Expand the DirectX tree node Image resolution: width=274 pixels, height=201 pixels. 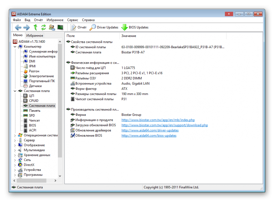tap(15, 165)
